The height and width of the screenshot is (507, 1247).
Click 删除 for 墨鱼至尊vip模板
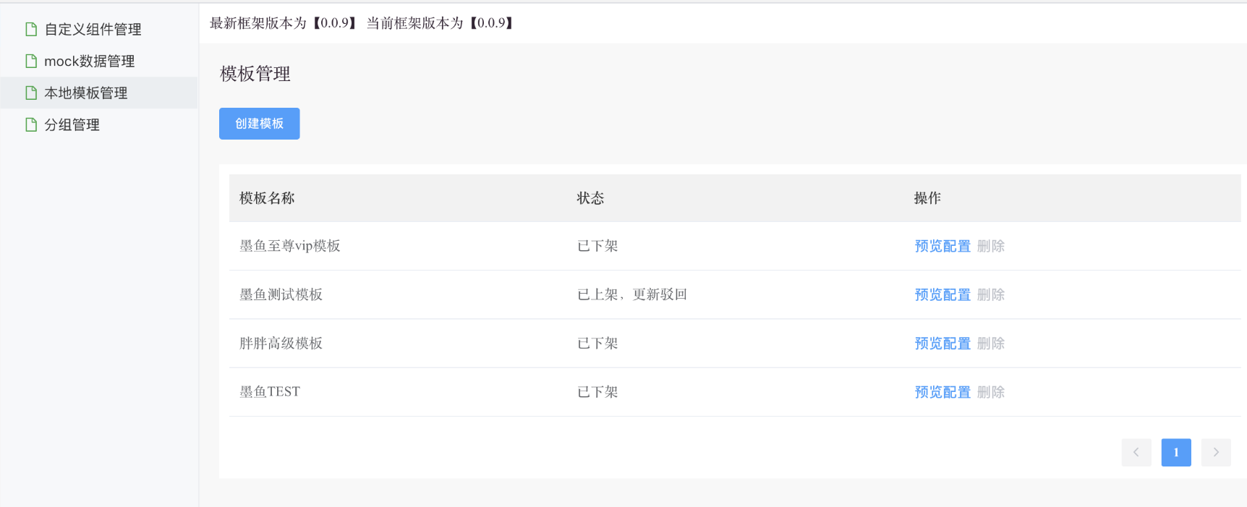click(991, 246)
